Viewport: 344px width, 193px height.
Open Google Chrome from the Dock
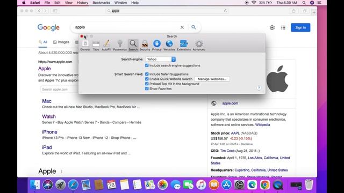pos(265,185)
